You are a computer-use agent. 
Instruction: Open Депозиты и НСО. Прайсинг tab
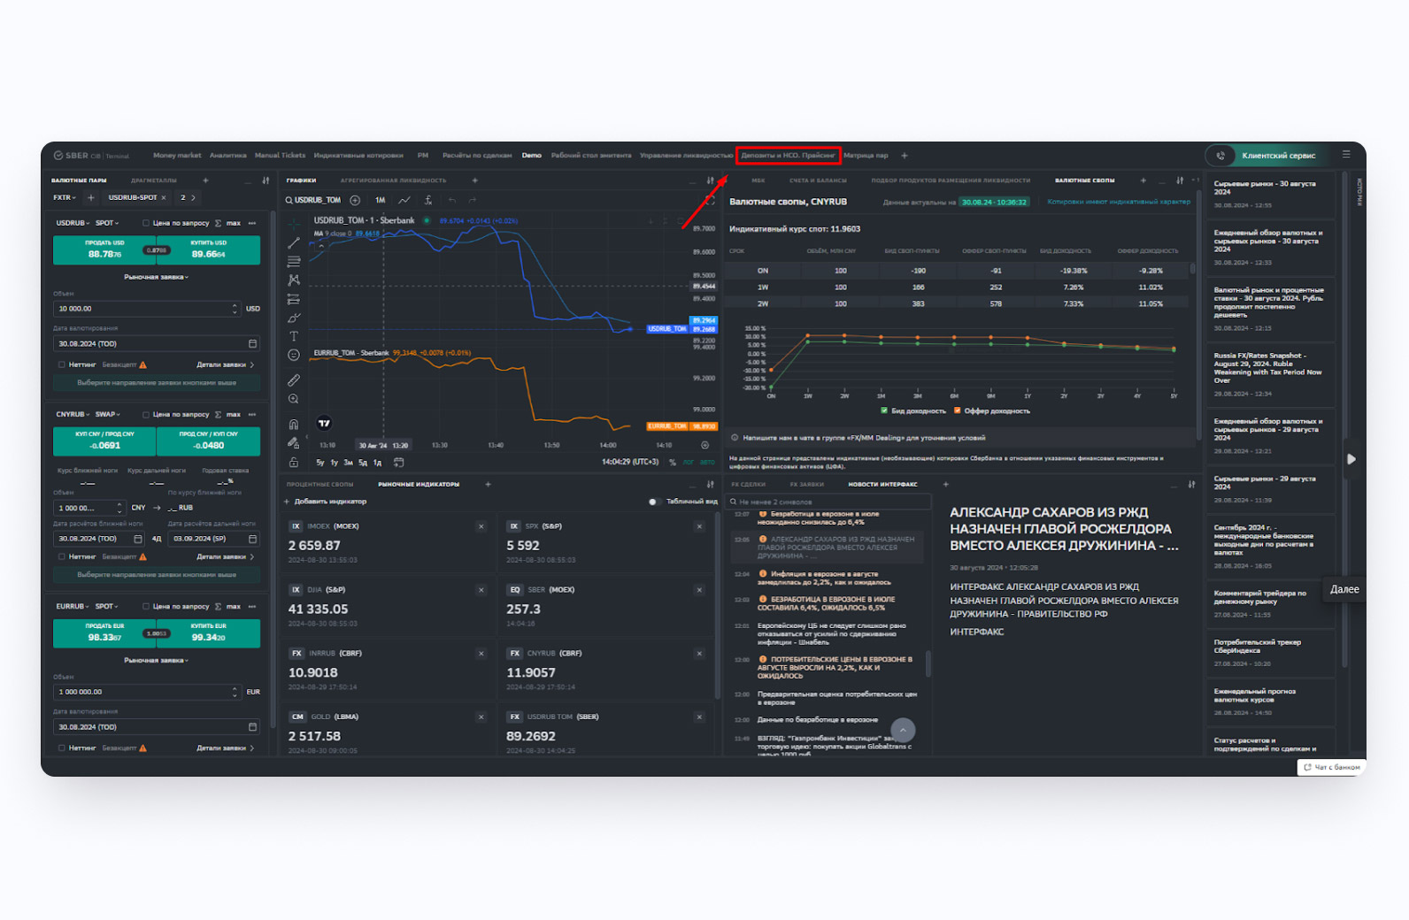point(788,155)
